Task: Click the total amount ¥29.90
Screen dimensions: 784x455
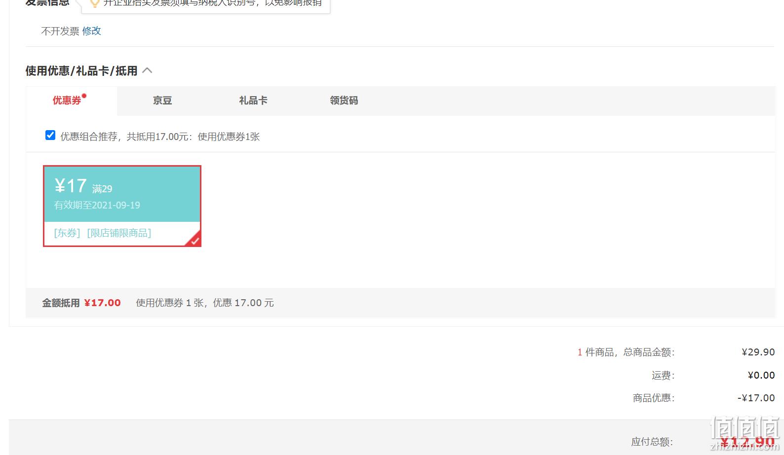Action: (758, 352)
